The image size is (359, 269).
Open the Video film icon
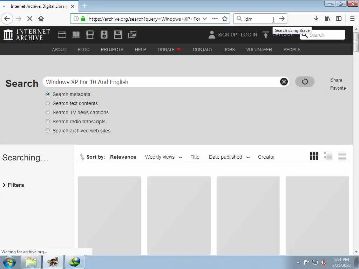(x=90, y=35)
